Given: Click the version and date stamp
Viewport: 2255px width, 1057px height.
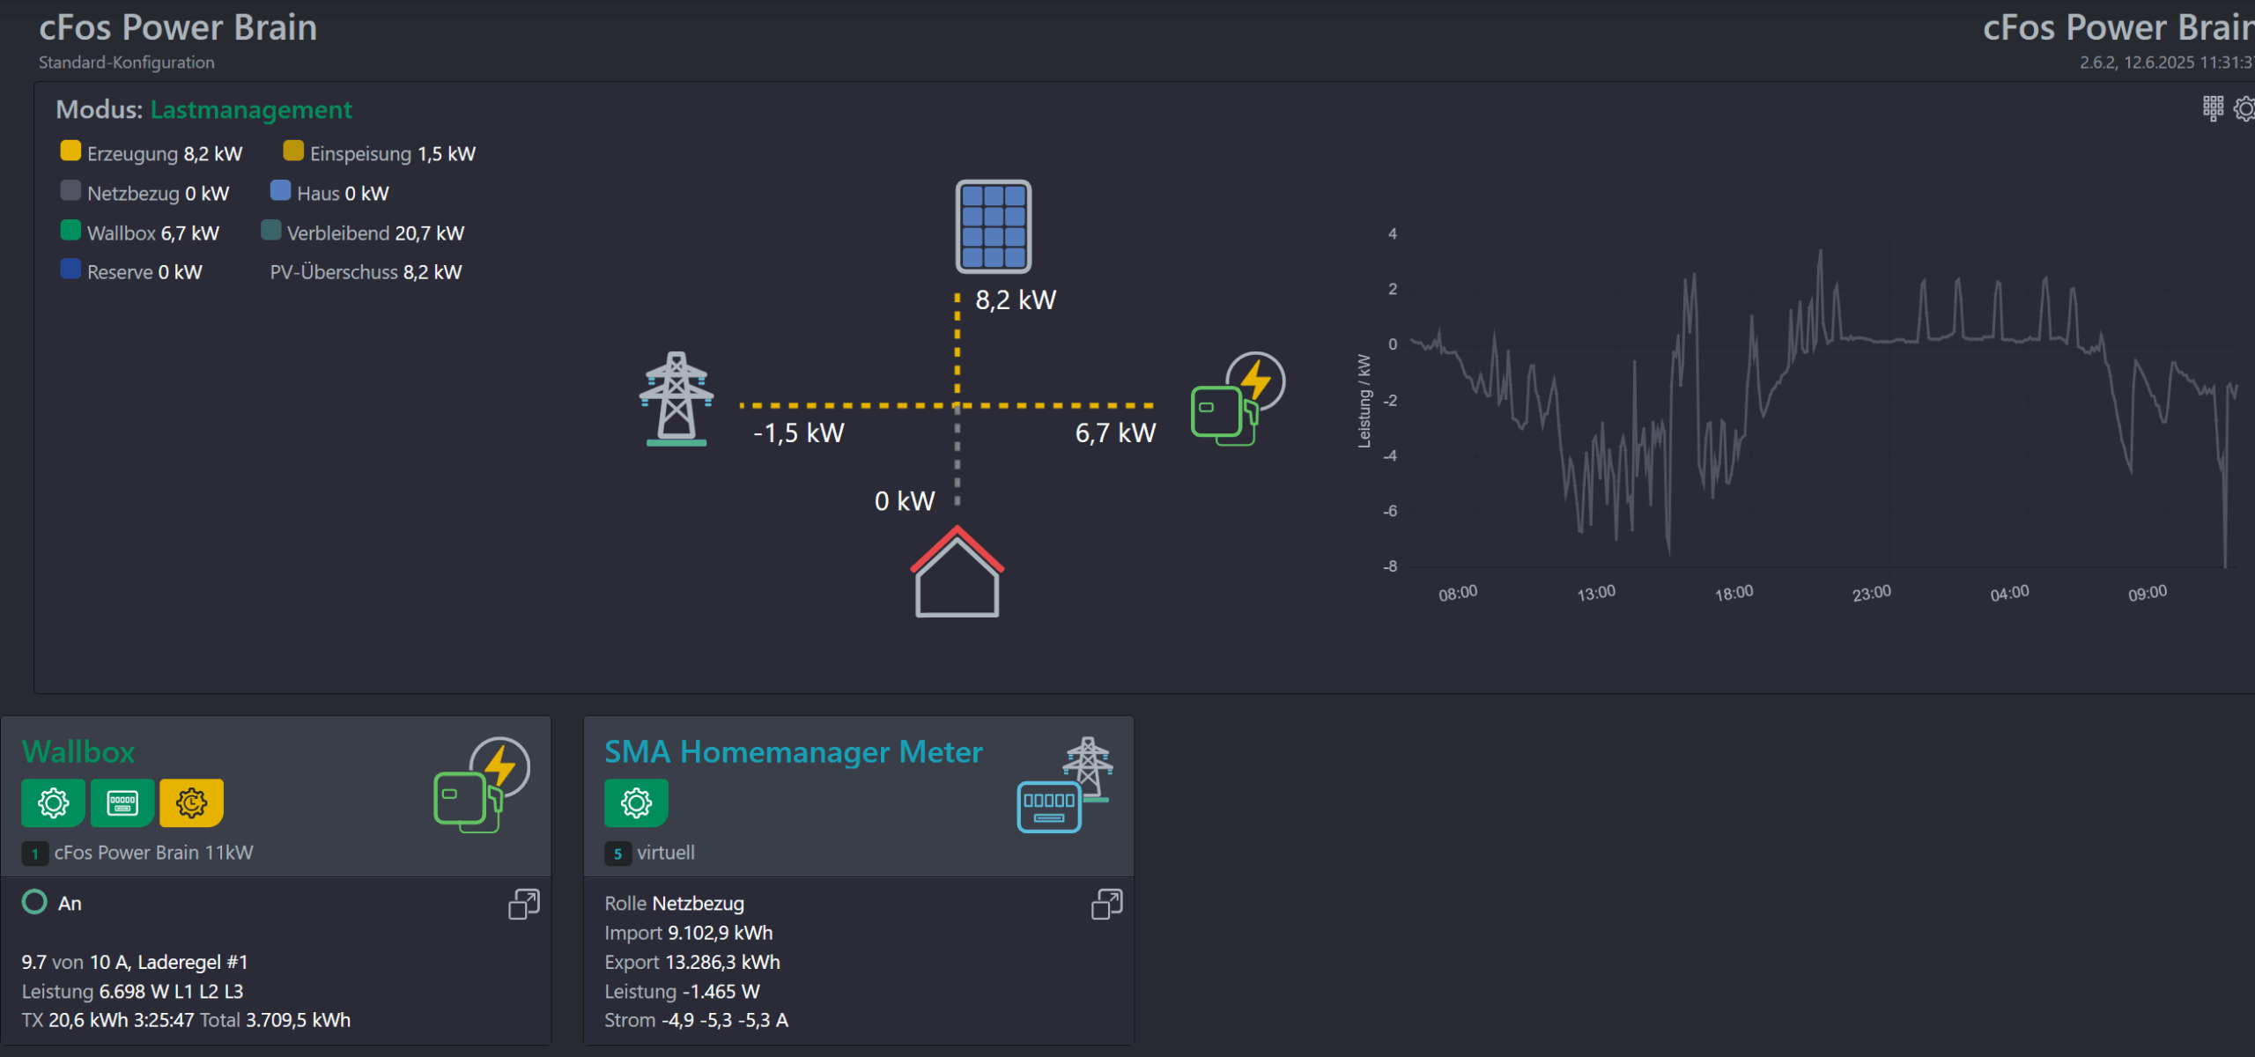Looking at the screenshot, I should [x=2167, y=63].
